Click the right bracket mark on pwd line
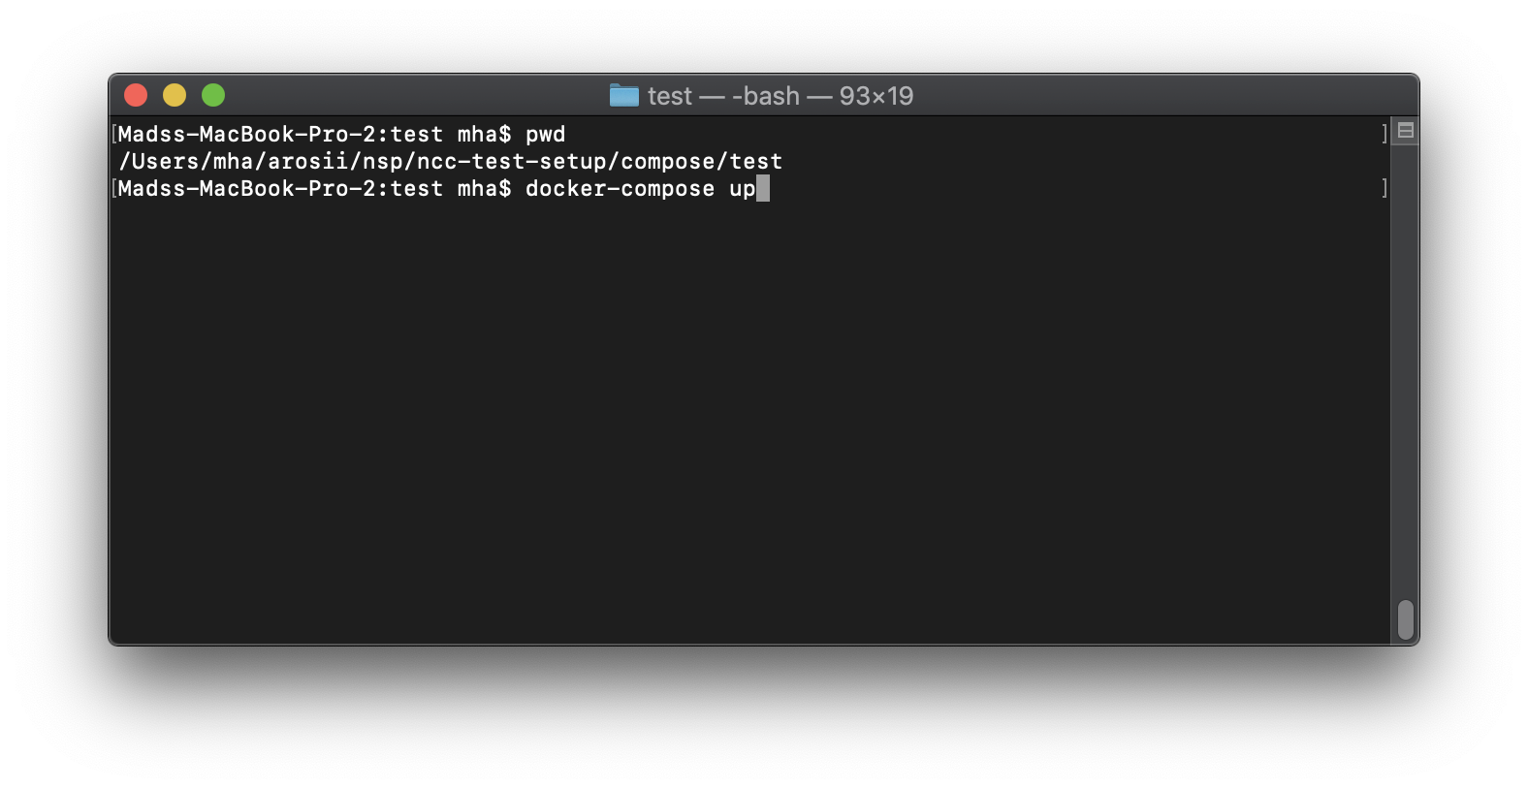Image resolution: width=1528 pixels, height=789 pixels. coord(1384,134)
